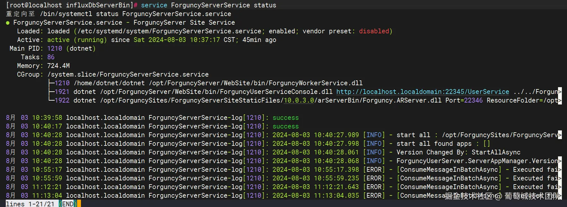Click the "lines 1-21/21" pager status
Screen dimensions: 567x207
coord(30,204)
